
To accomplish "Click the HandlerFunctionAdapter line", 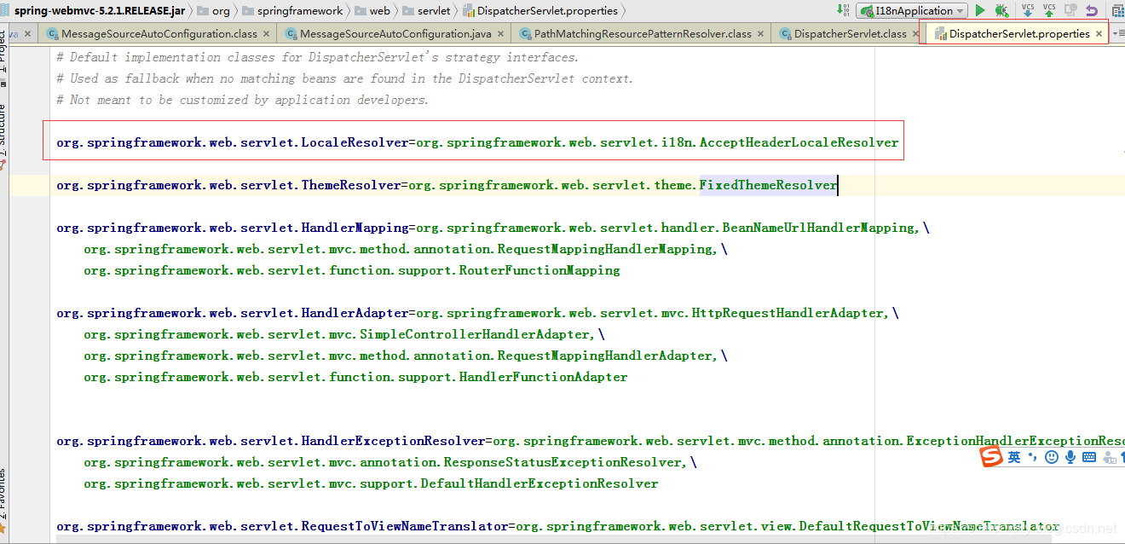I will tap(355, 377).
